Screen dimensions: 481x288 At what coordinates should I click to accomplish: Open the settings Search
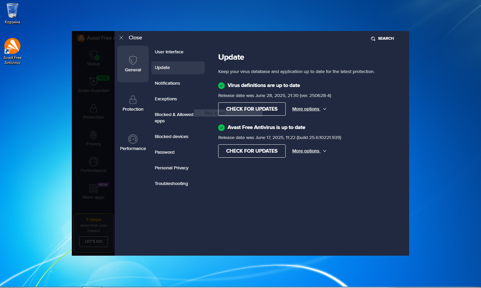(382, 38)
